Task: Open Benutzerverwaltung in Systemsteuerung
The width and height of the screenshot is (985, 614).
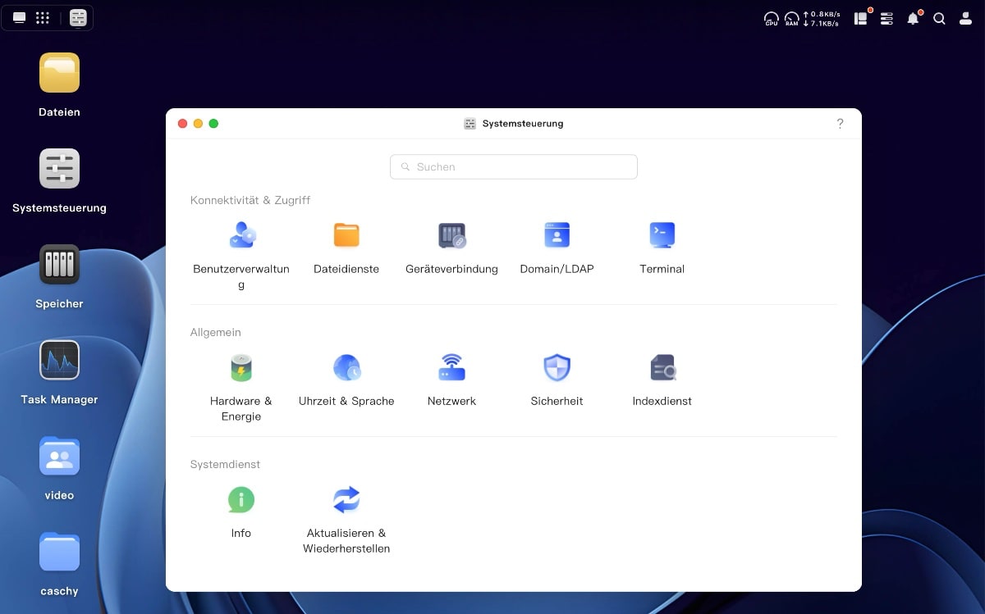Action: tap(241, 235)
